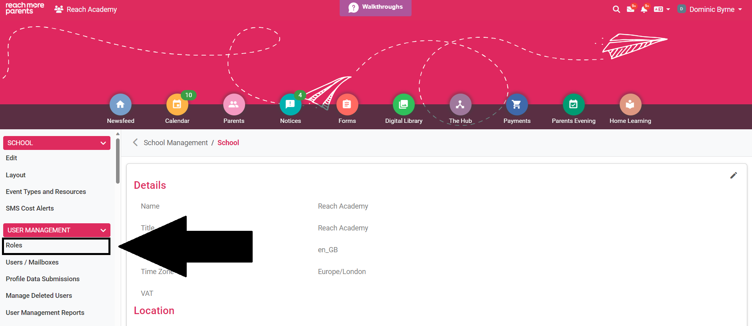Screen dimensions: 752x326
Task: Click the Reach Academy name value
Action: pyautogui.click(x=343, y=206)
